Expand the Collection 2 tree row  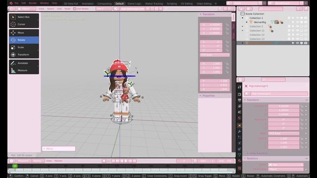(x=243, y=26)
